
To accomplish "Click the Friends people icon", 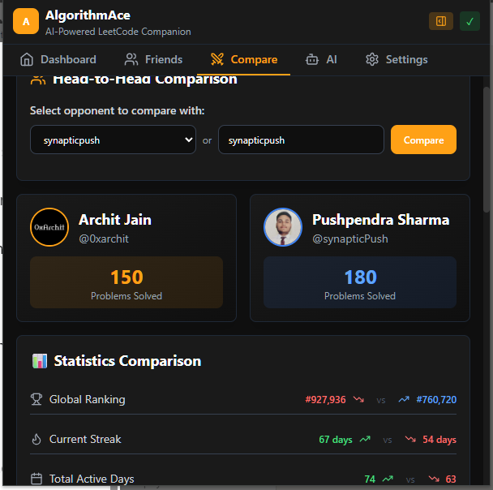I will pos(131,59).
